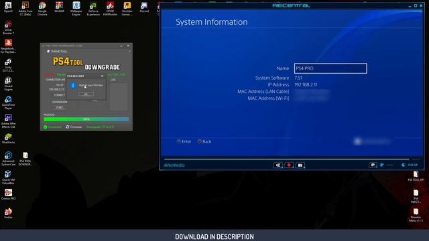The height and width of the screenshot is (241, 429).
Task: Click the Back prompt on the PS4 screen
Action: 204,141
